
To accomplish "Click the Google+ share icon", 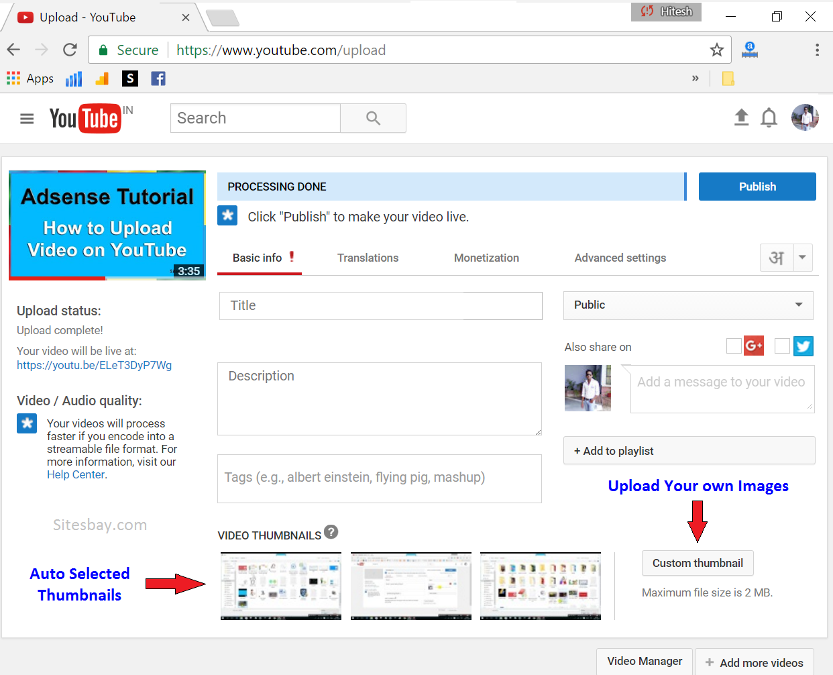I will pos(754,346).
